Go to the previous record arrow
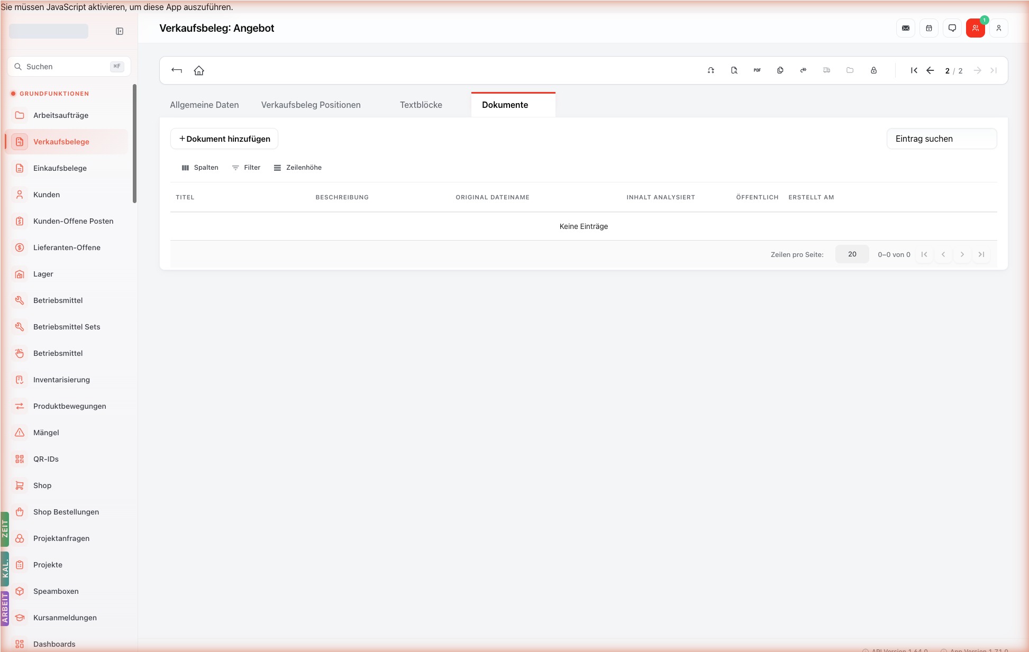Image resolution: width=1029 pixels, height=652 pixels. 930,70
